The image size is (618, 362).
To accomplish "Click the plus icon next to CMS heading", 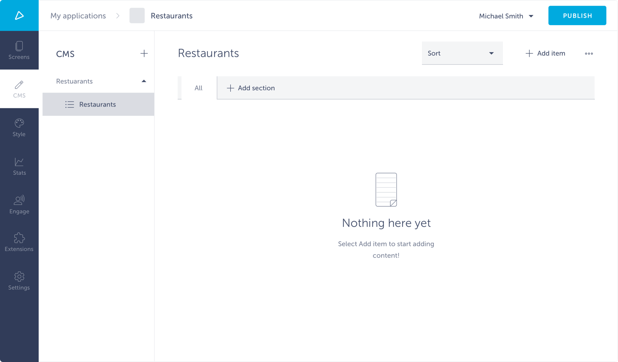I will (144, 54).
